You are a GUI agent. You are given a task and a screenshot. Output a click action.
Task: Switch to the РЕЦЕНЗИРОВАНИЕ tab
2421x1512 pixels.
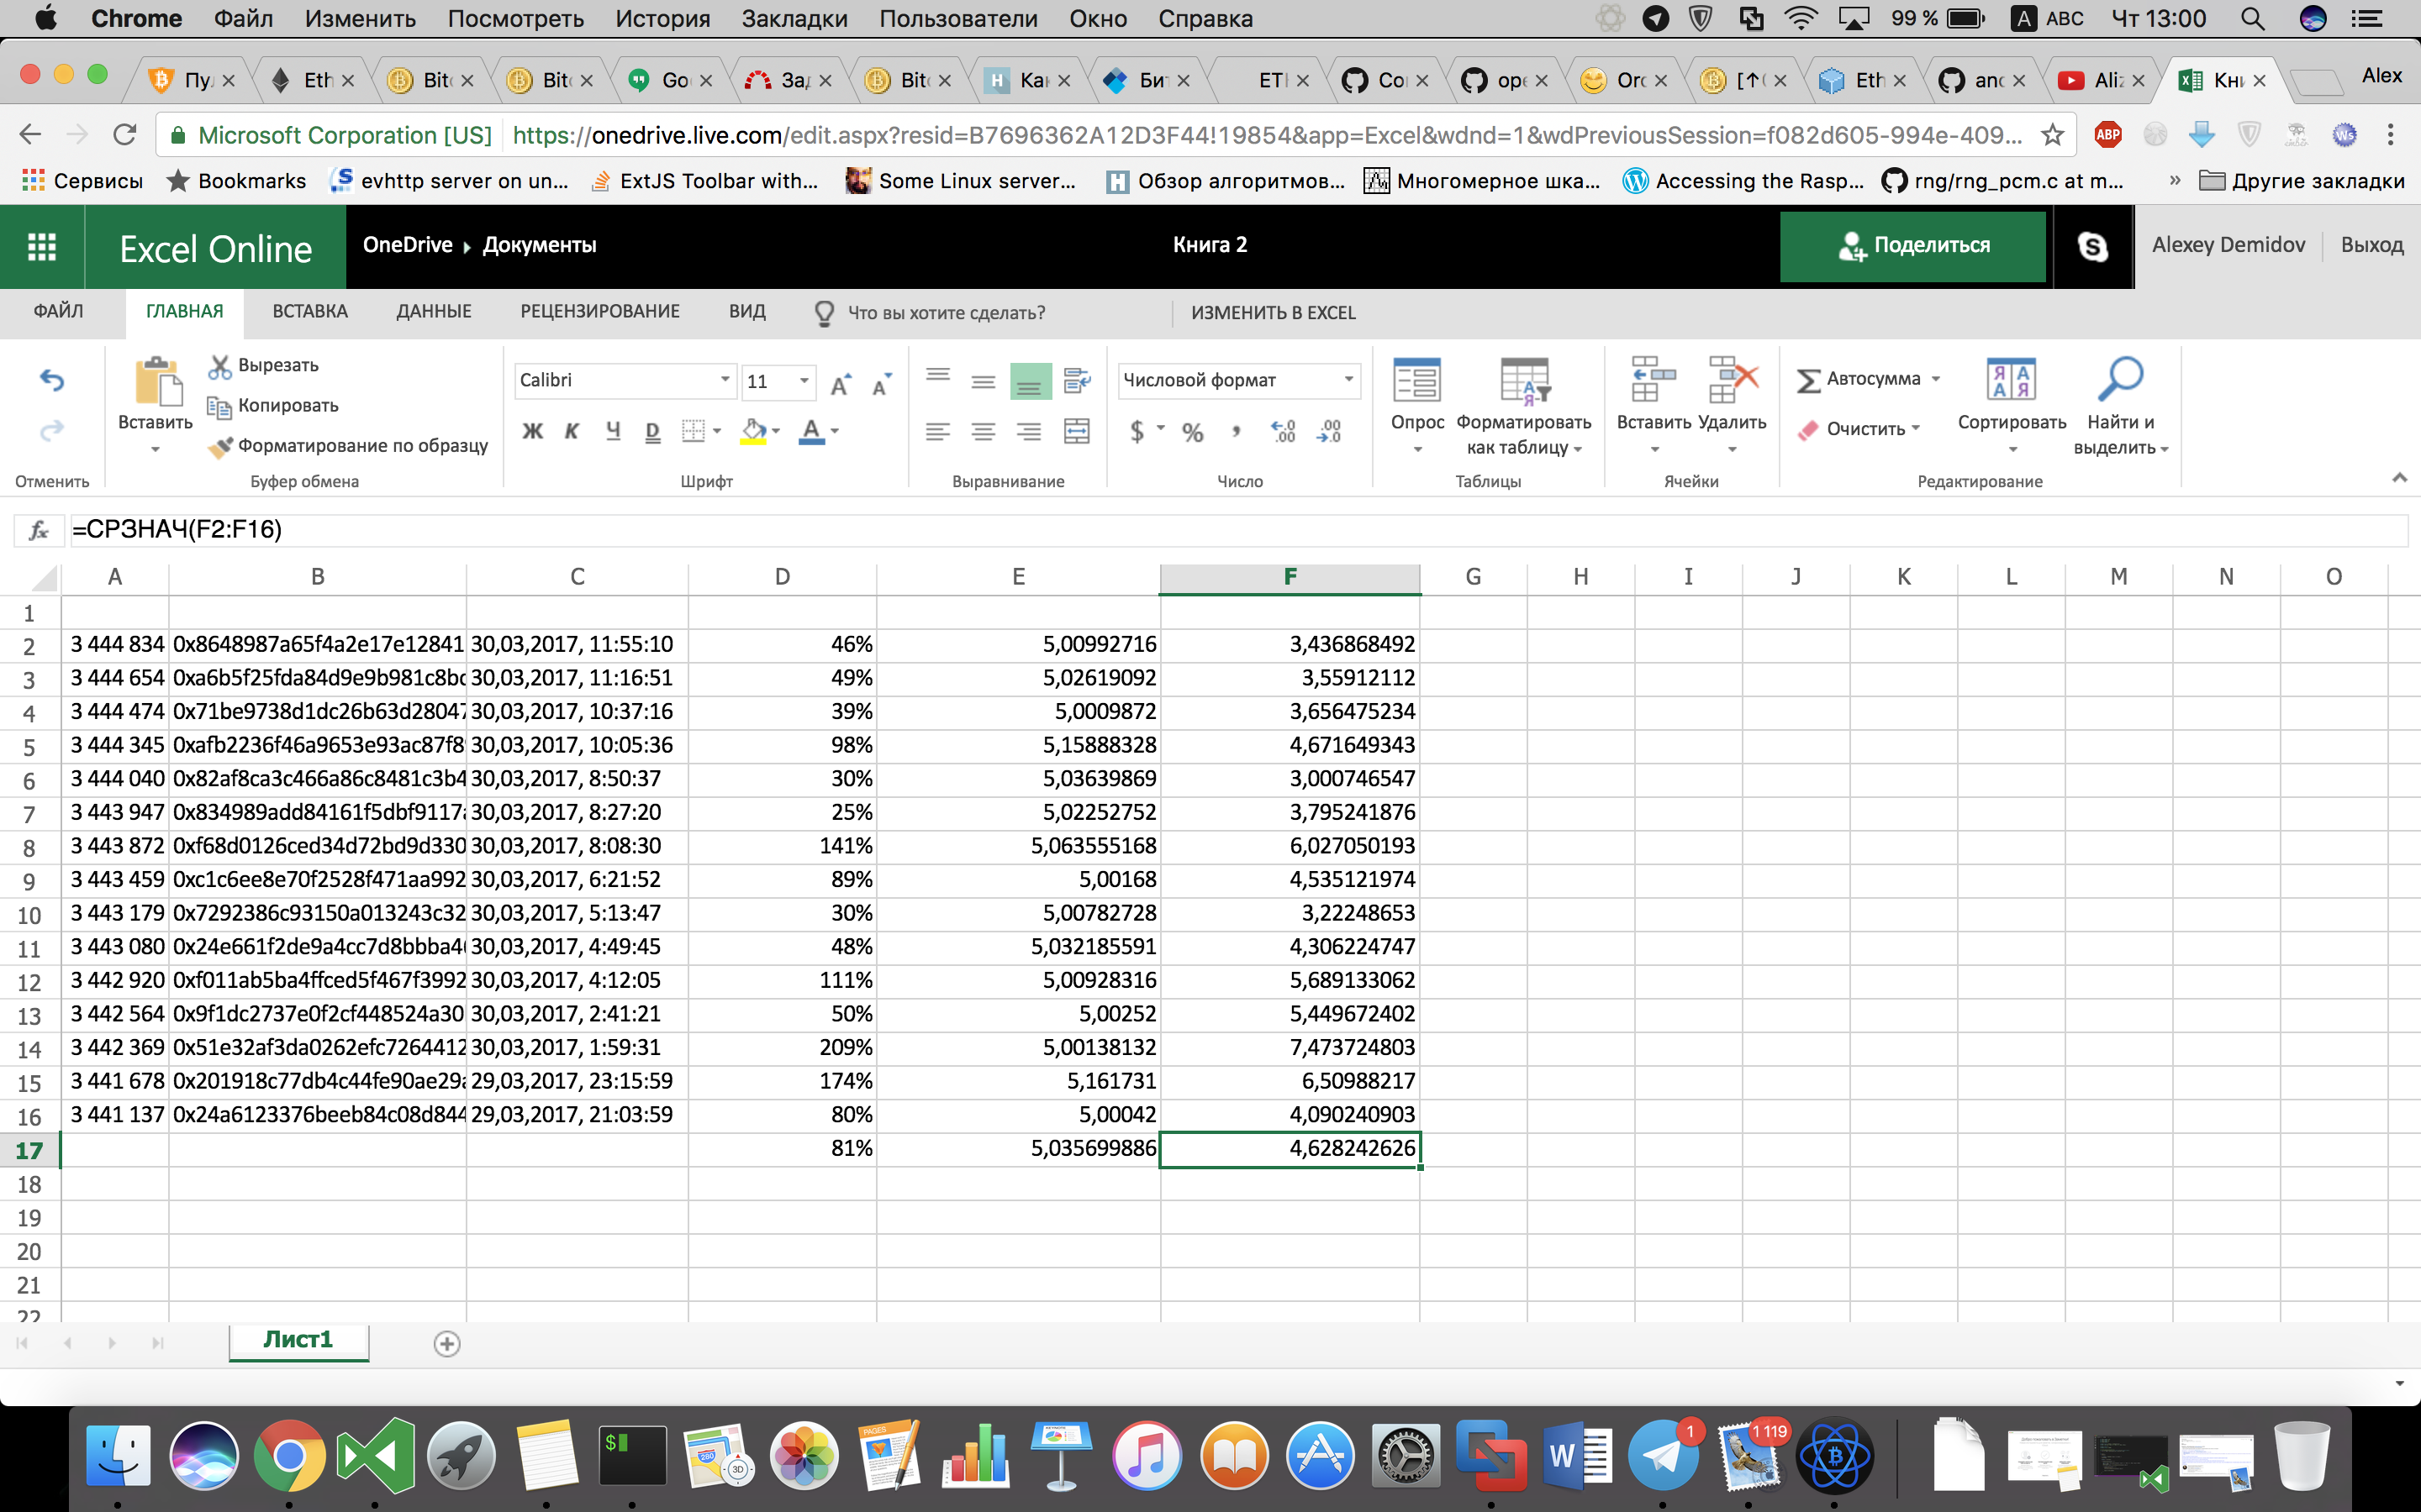click(x=599, y=311)
